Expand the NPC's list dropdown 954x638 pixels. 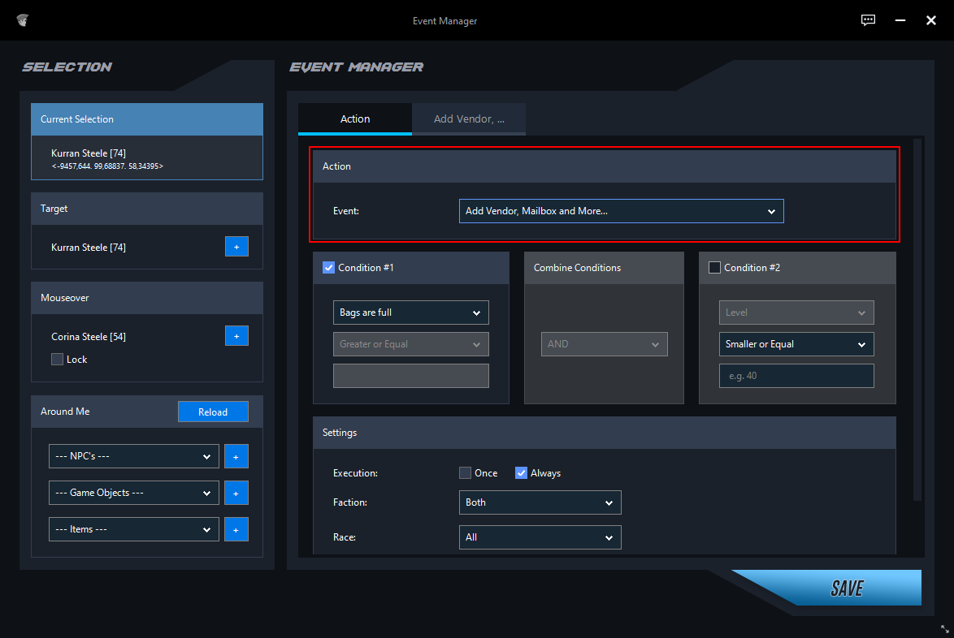134,456
